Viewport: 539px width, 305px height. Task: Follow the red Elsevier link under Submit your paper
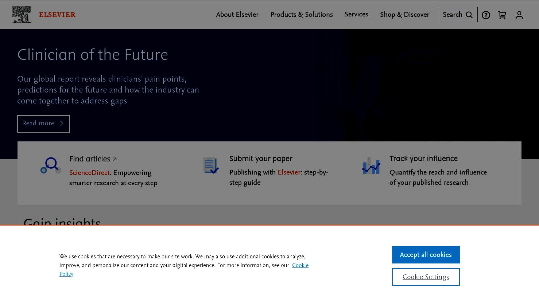(x=289, y=172)
